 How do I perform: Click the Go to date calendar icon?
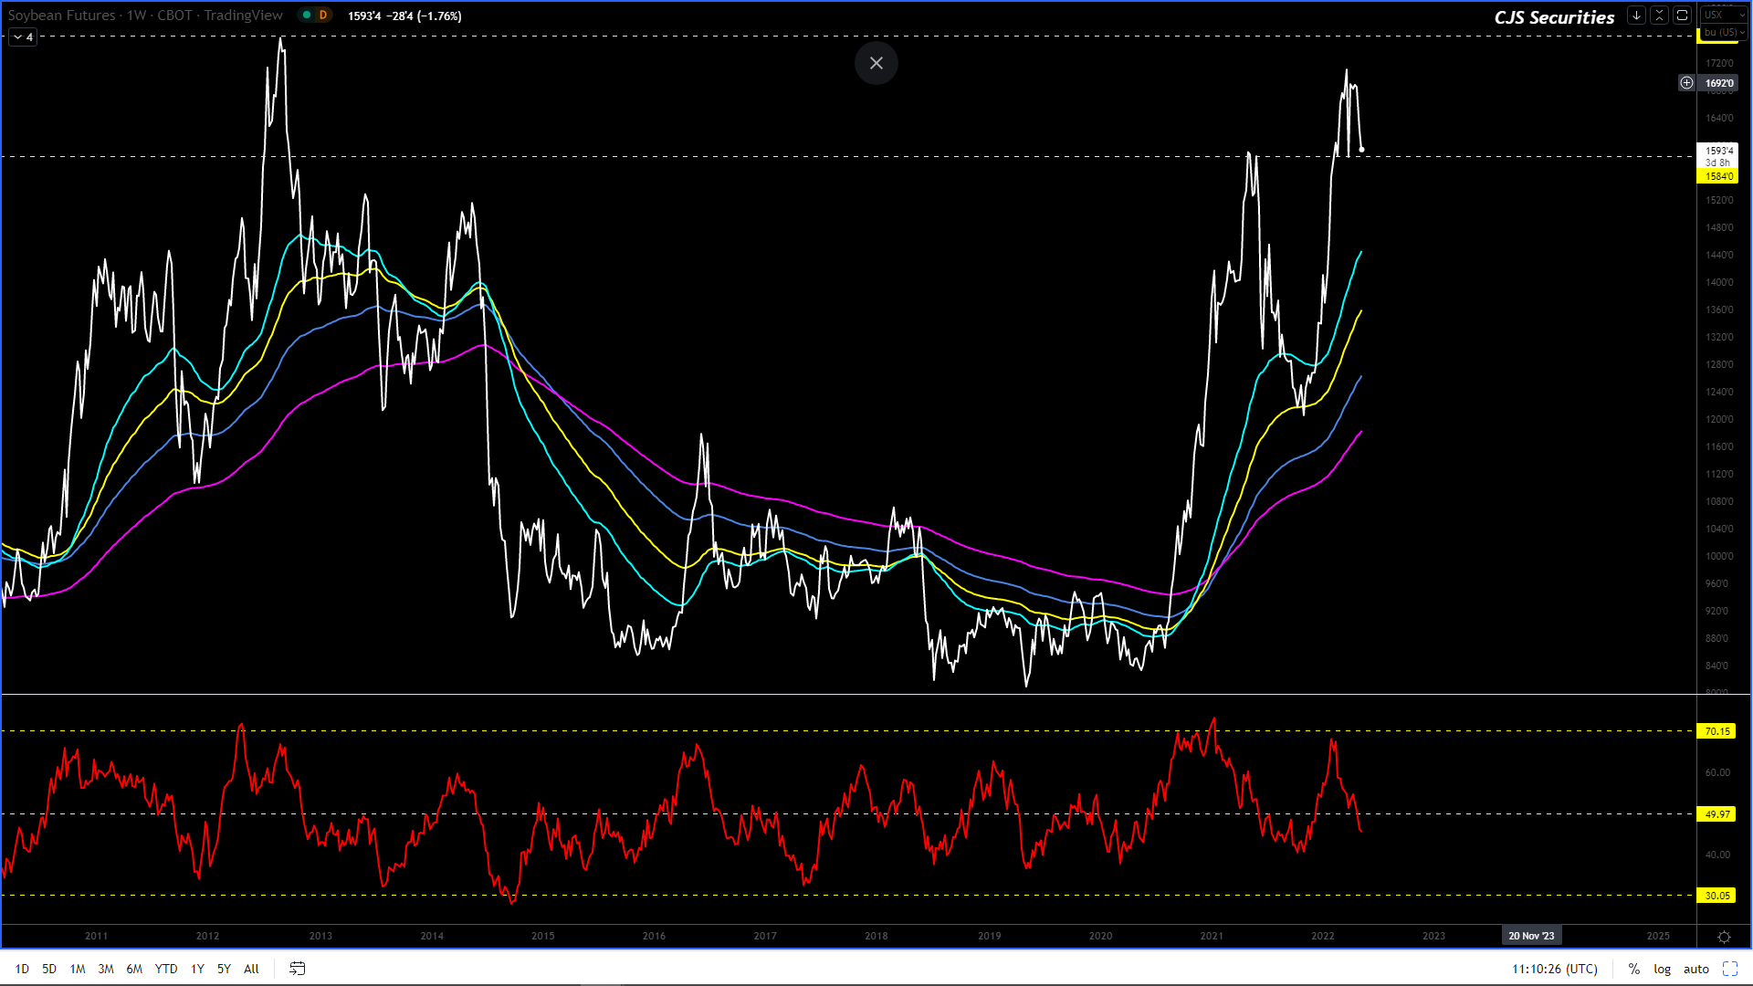[298, 969]
